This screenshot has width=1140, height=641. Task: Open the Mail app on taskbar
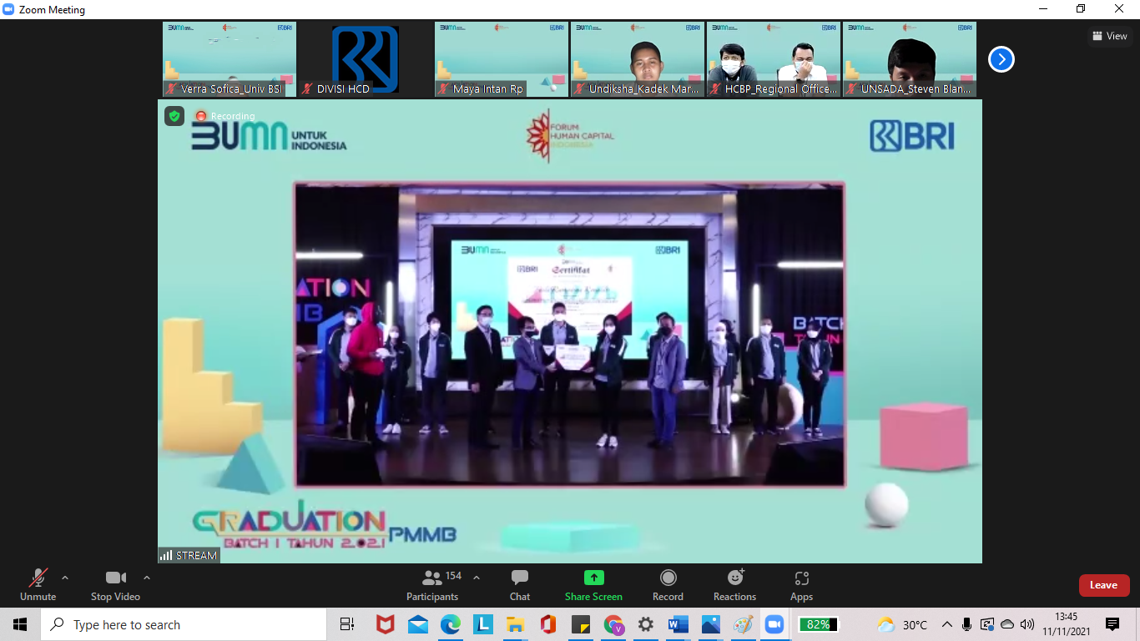point(417,624)
